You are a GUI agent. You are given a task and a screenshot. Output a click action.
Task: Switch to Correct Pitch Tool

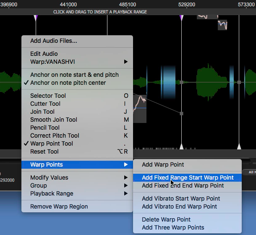pyautogui.click(x=55, y=136)
